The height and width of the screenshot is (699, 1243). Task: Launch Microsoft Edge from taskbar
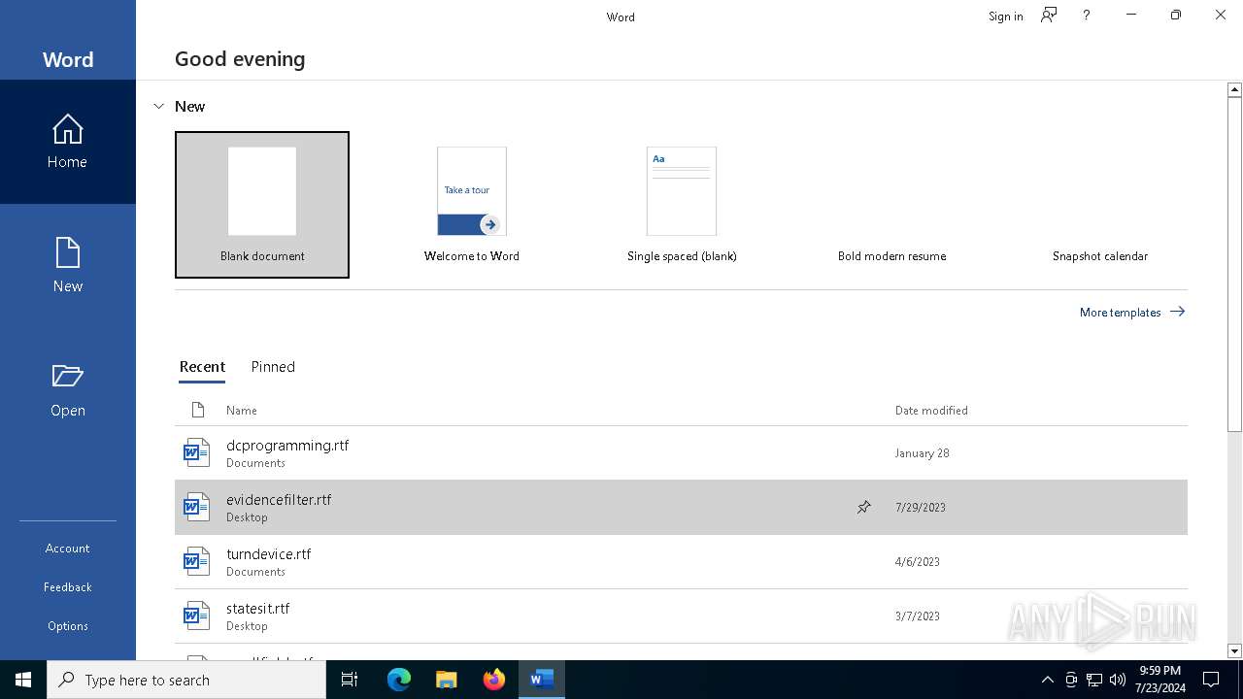coord(399,680)
